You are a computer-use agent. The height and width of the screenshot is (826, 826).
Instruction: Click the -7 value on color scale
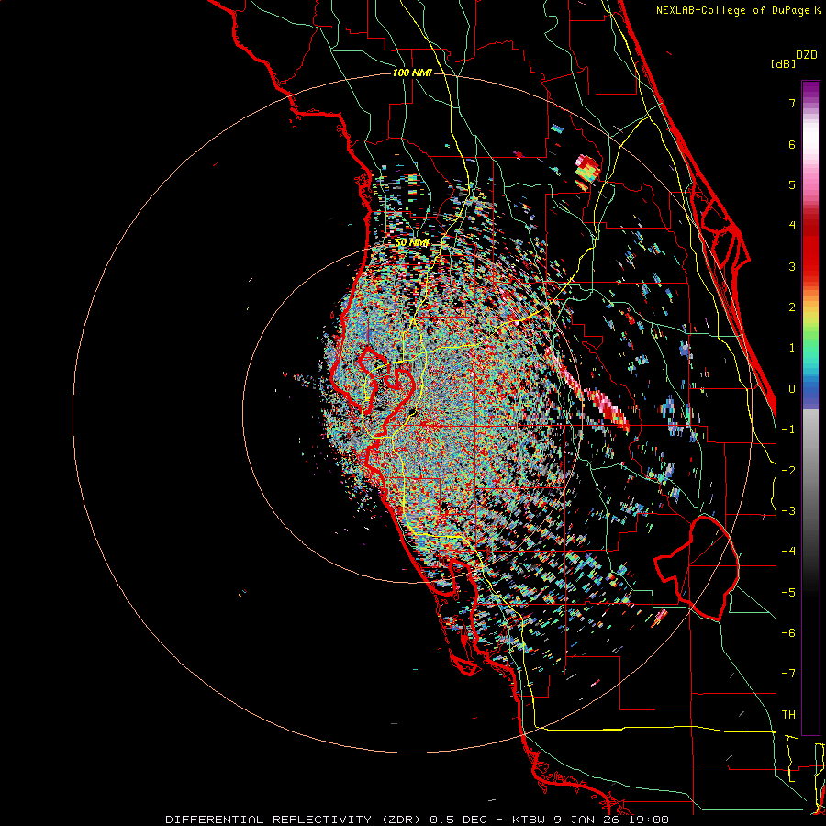point(788,674)
